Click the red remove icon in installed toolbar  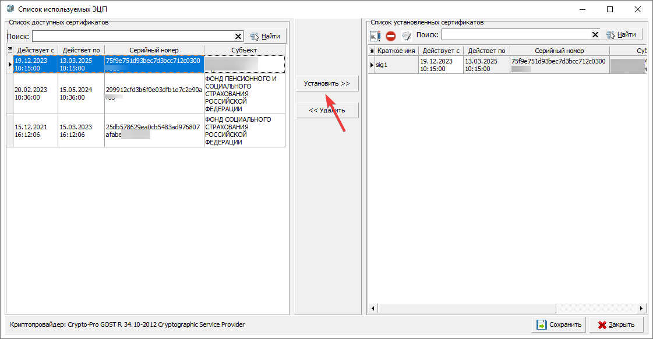pos(391,36)
